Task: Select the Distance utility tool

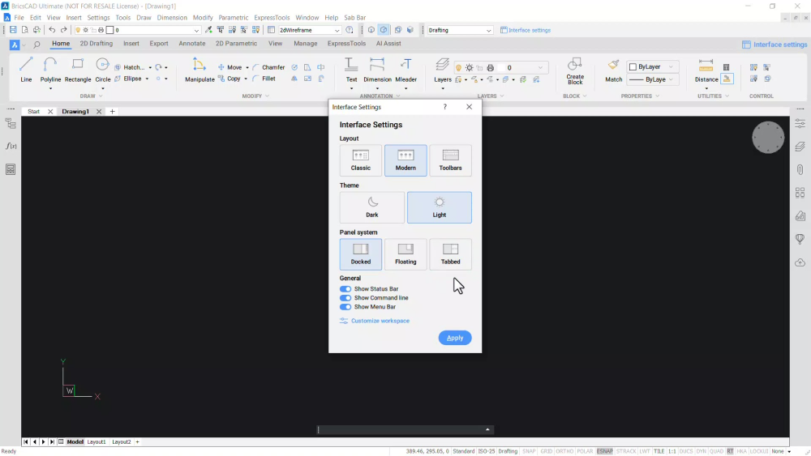Action: [x=706, y=70]
